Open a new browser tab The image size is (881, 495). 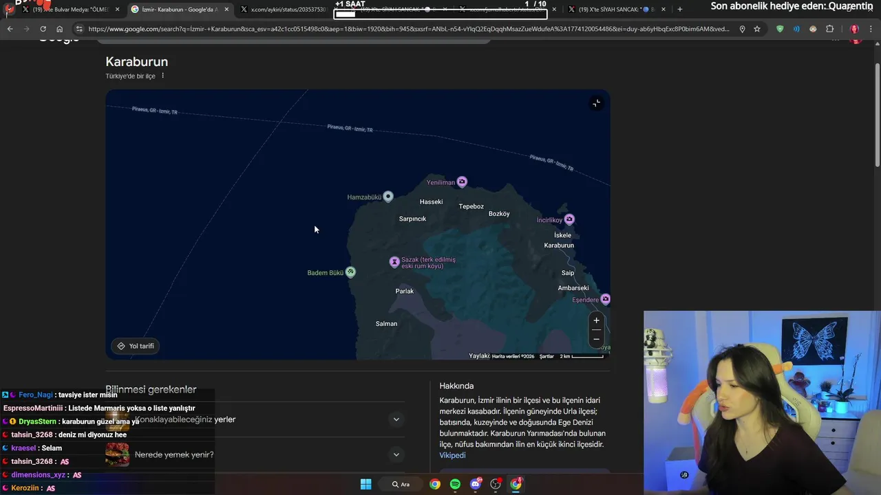(x=680, y=9)
